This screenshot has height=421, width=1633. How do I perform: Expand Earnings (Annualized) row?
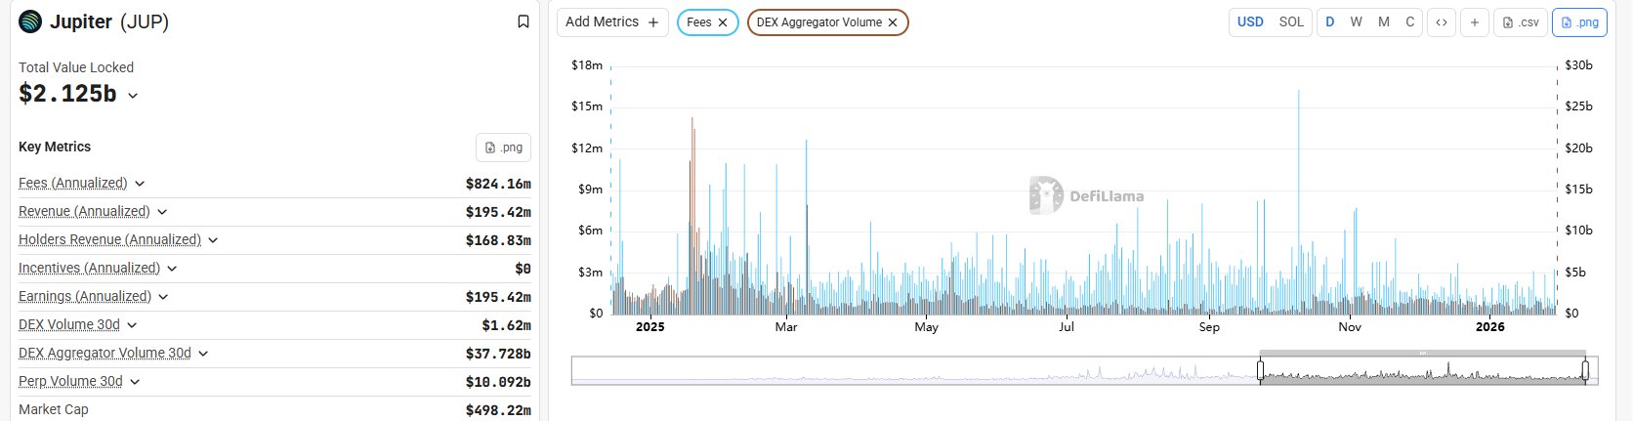(163, 297)
